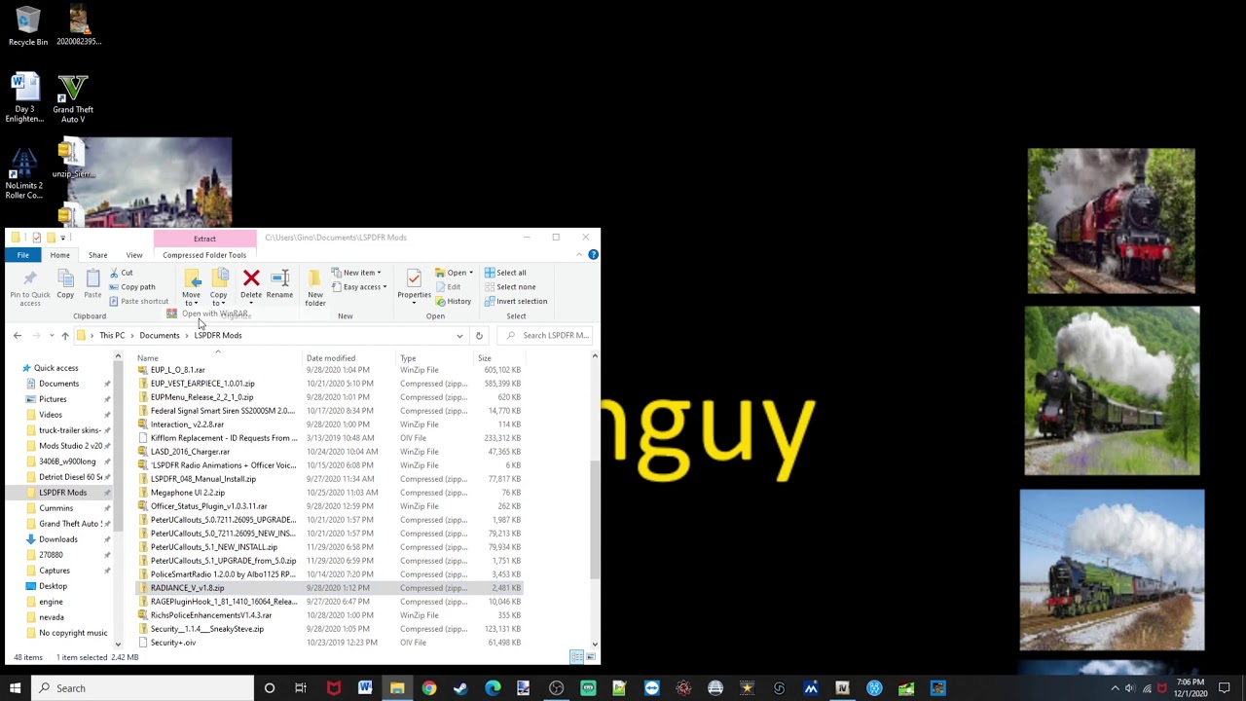The image size is (1246, 701).
Task: Click Documents in the address breadcrumb
Action: click(x=160, y=335)
